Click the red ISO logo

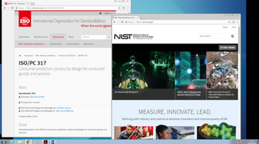(25, 19)
